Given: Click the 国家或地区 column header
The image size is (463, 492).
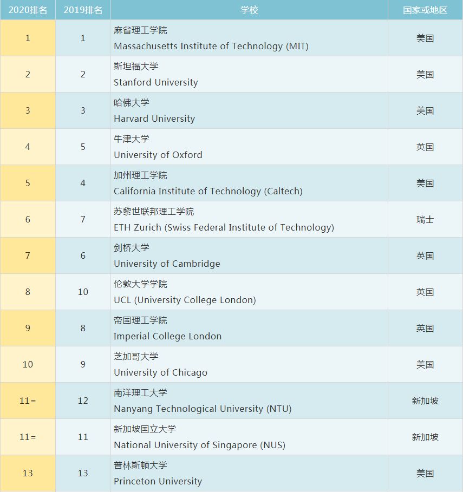Looking at the screenshot, I should 425,10.
